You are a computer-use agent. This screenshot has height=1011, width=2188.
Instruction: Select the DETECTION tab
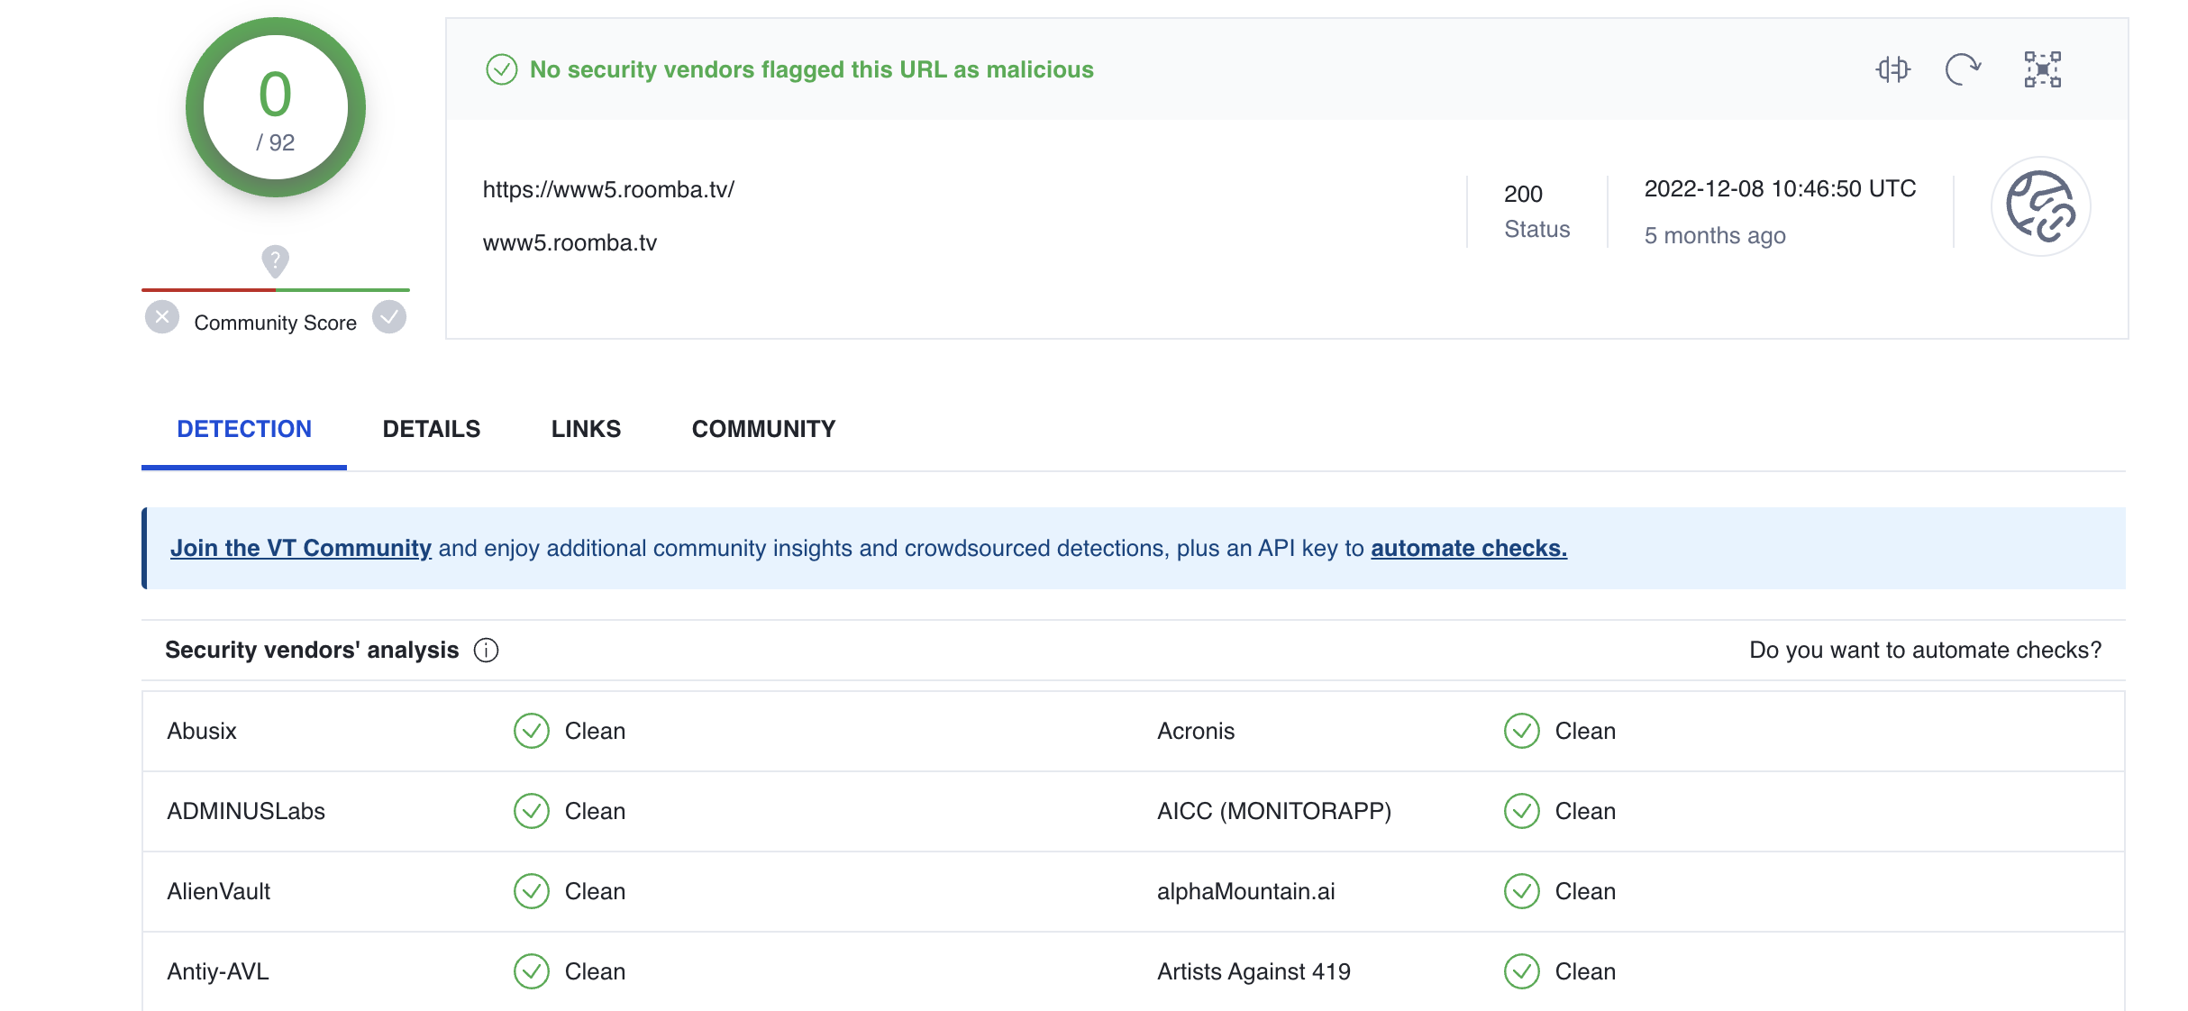click(244, 428)
